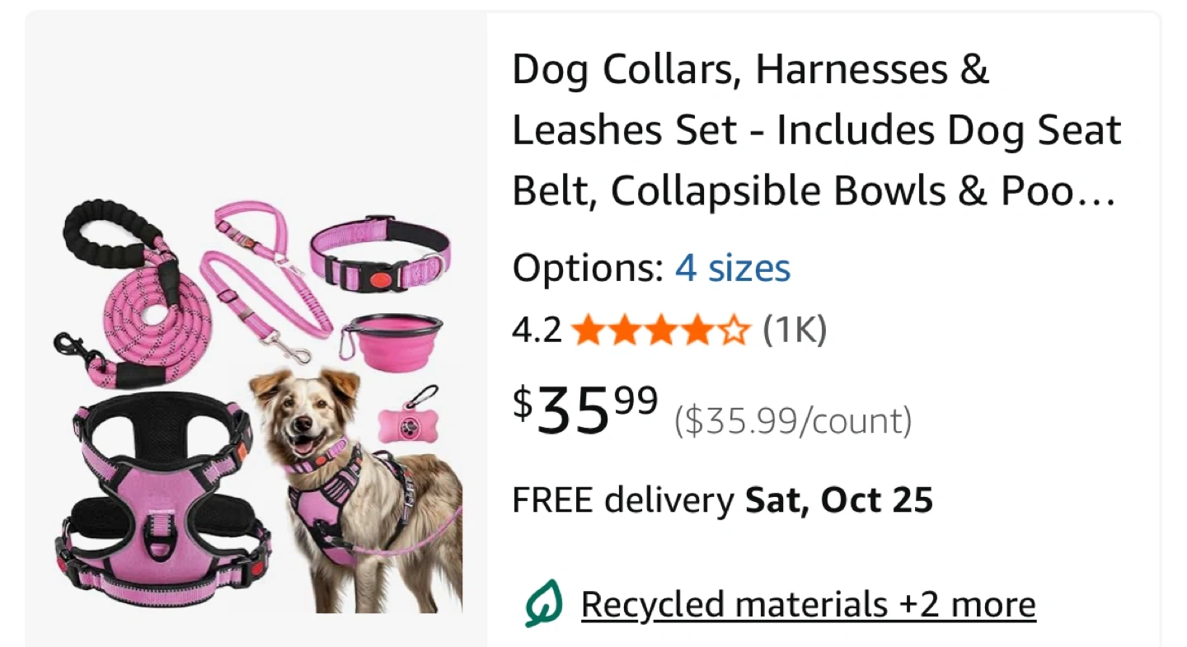The height and width of the screenshot is (647, 1187).
Task: Click the ($35.99/count) unit price text
Action: 793,421
